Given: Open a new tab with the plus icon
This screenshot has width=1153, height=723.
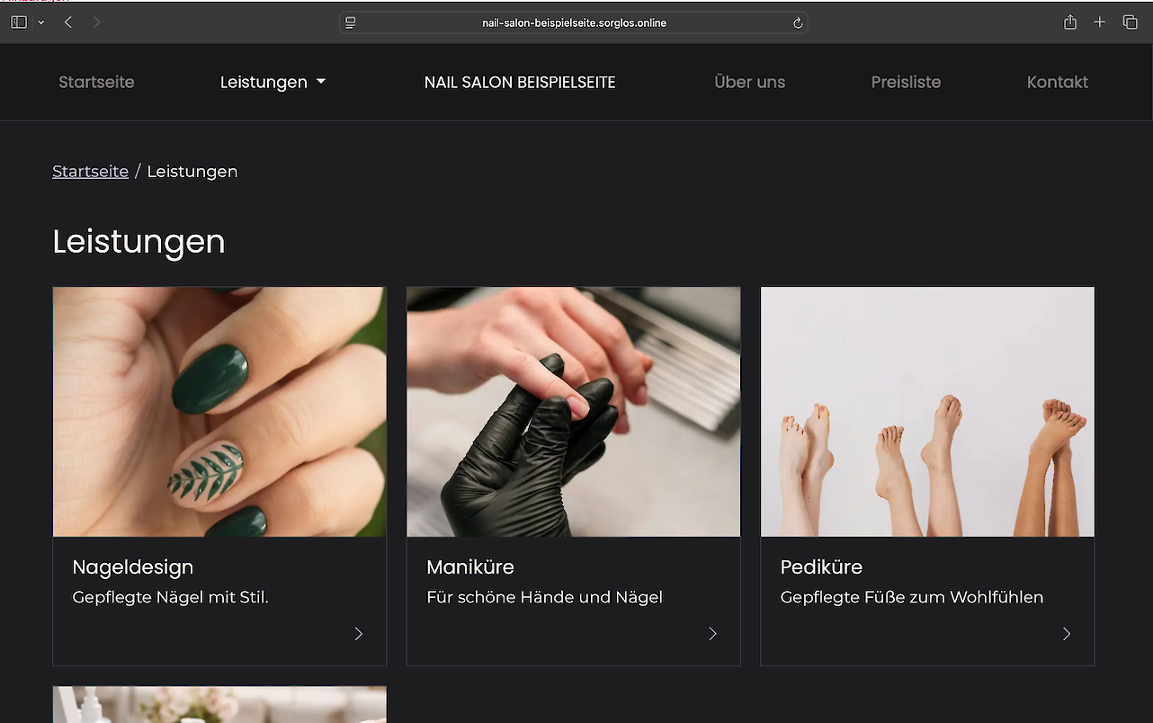Looking at the screenshot, I should pyautogui.click(x=1099, y=22).
